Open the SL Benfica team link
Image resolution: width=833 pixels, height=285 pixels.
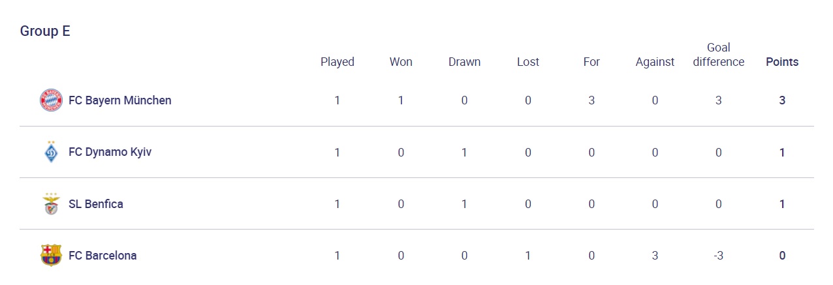tap(96, 203)
